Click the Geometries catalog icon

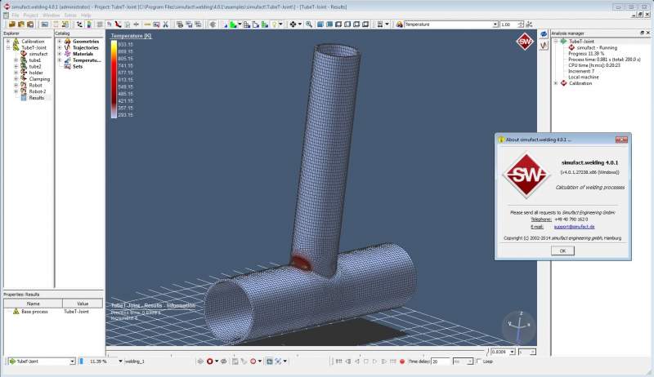[68, 41]
